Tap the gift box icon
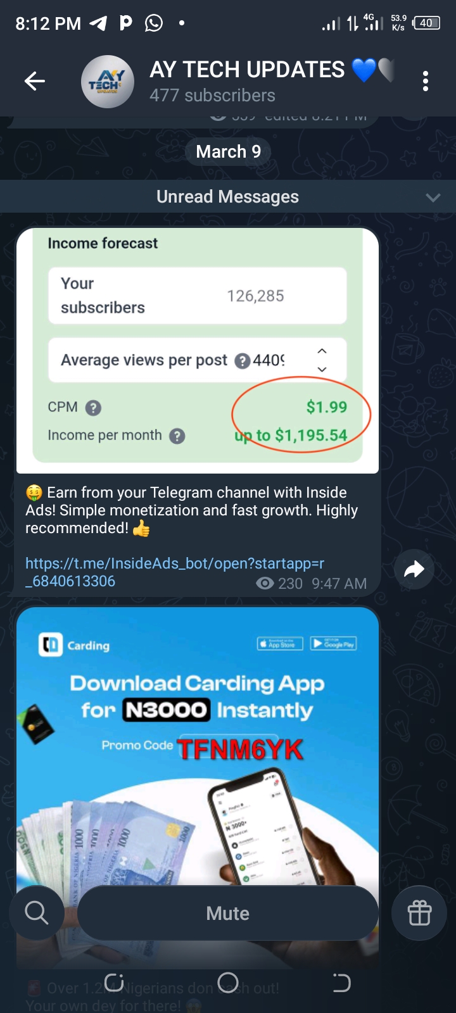 419,912
